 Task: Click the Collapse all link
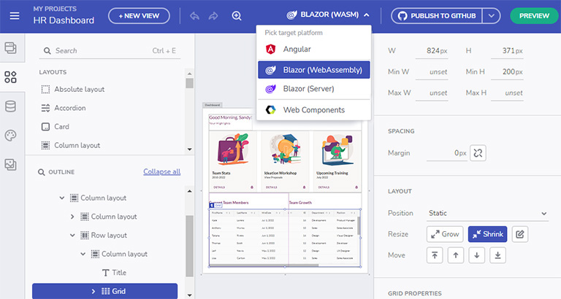(161, 171)
